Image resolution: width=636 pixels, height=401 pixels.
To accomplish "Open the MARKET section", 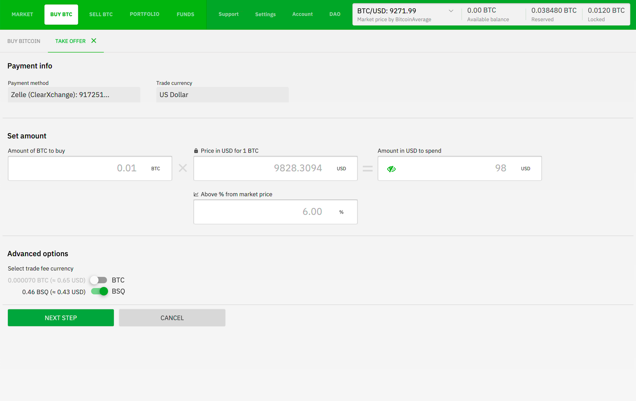I will (22, 14).
